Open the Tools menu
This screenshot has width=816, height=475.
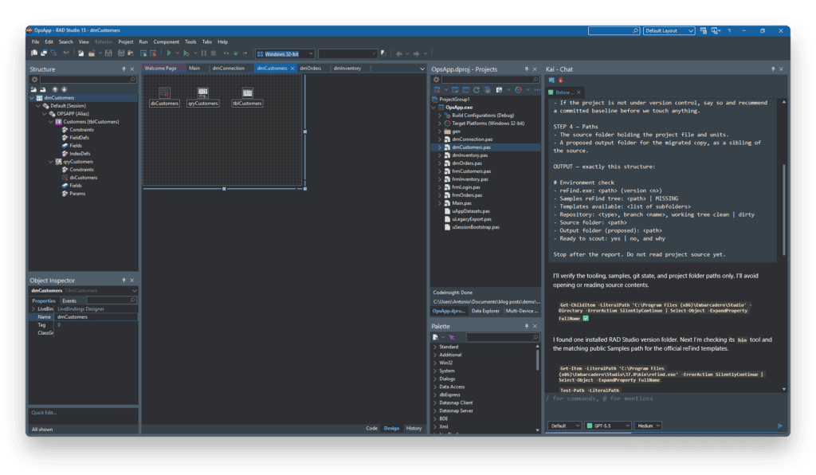click(190, 41)
